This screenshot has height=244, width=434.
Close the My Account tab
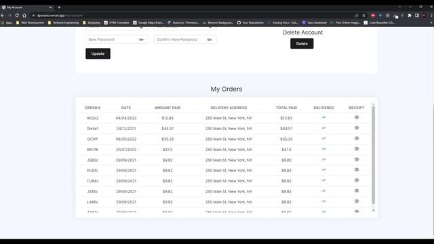pyautogui.click(x=50, y=7)
